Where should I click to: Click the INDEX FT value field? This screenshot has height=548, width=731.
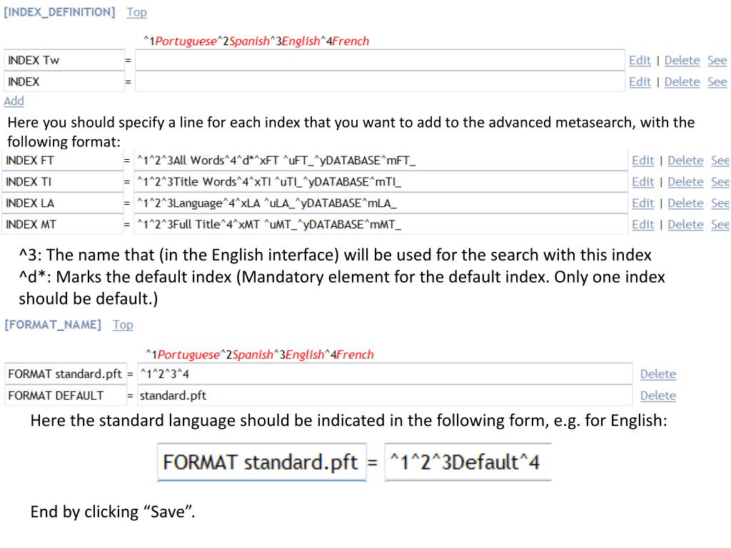tap(380, 161)
